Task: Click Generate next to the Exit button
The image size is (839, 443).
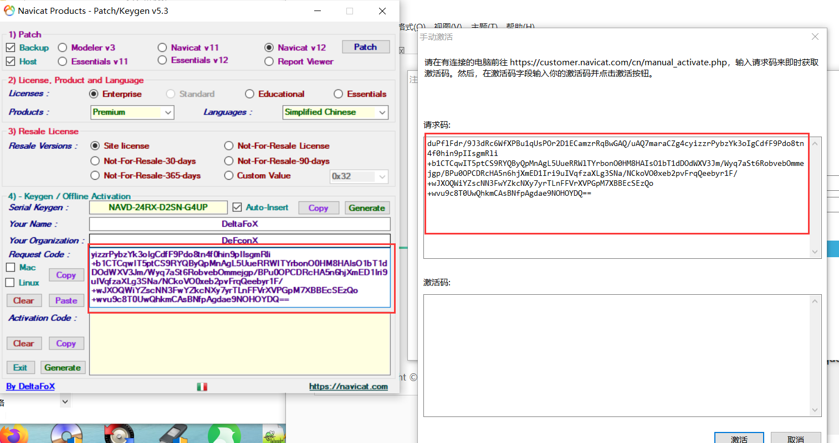Action: coord(63,368)
